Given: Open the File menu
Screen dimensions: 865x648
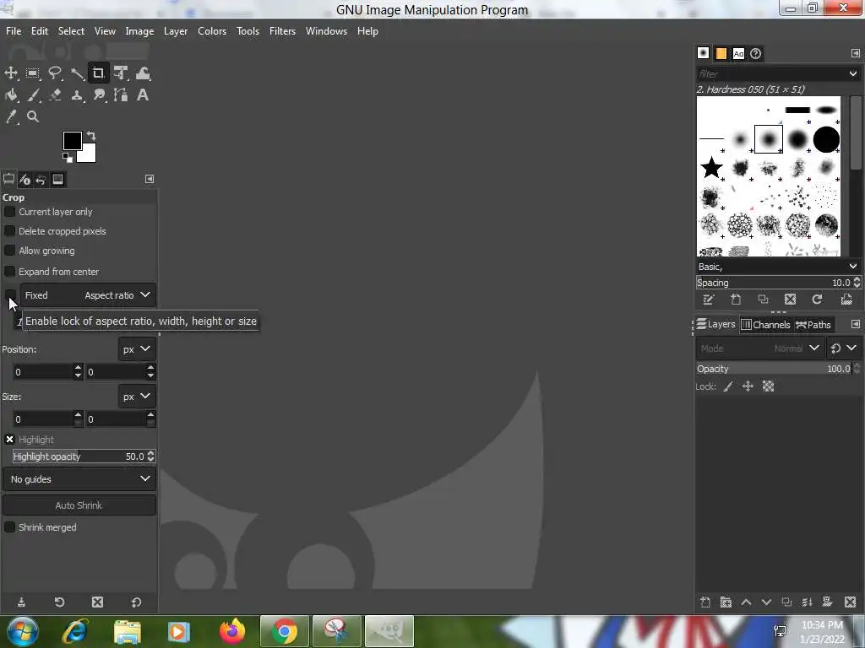Looking at the screenshot, I should pos(14,31).
